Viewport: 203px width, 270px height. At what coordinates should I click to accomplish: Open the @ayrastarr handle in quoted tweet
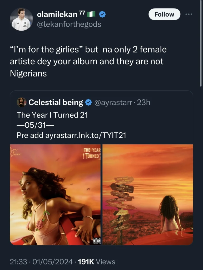[113, 103]
